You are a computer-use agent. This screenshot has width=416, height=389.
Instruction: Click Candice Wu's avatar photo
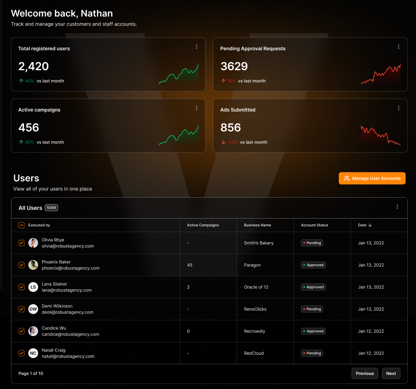coord(33,331)
